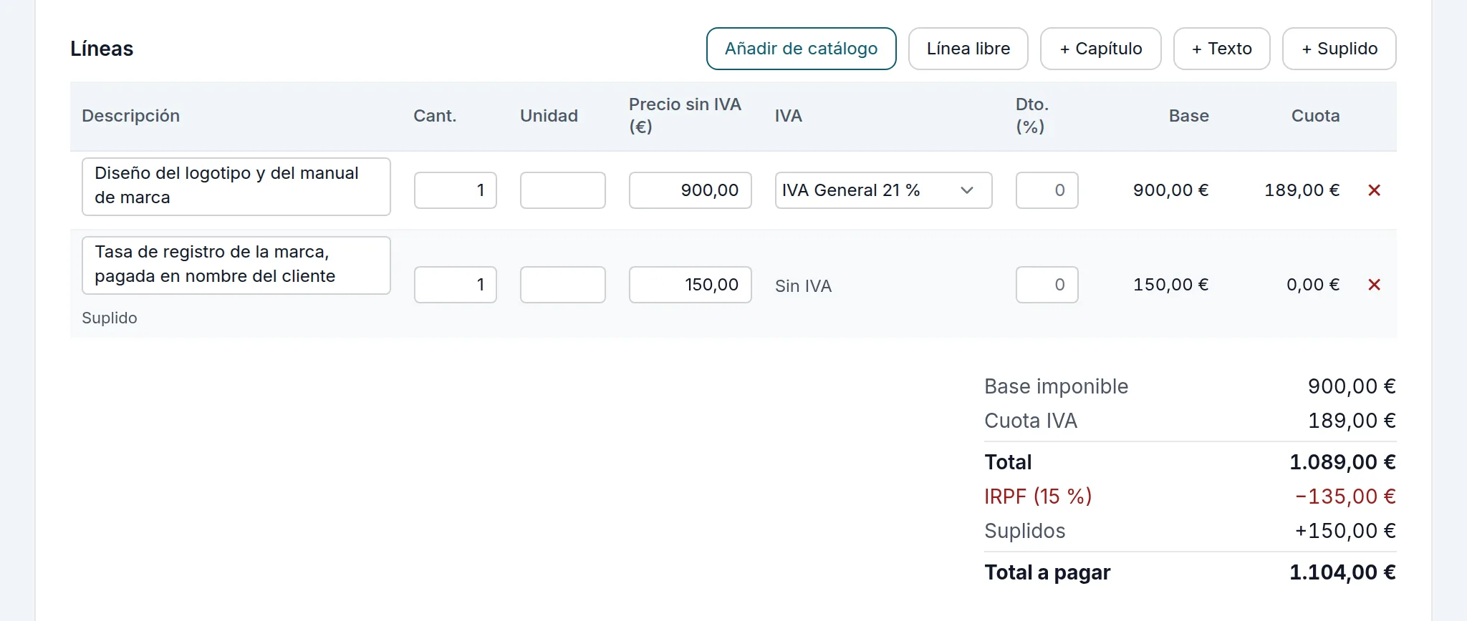Insert a Texto line
Screen dimensions: 1467x621
1221,49
